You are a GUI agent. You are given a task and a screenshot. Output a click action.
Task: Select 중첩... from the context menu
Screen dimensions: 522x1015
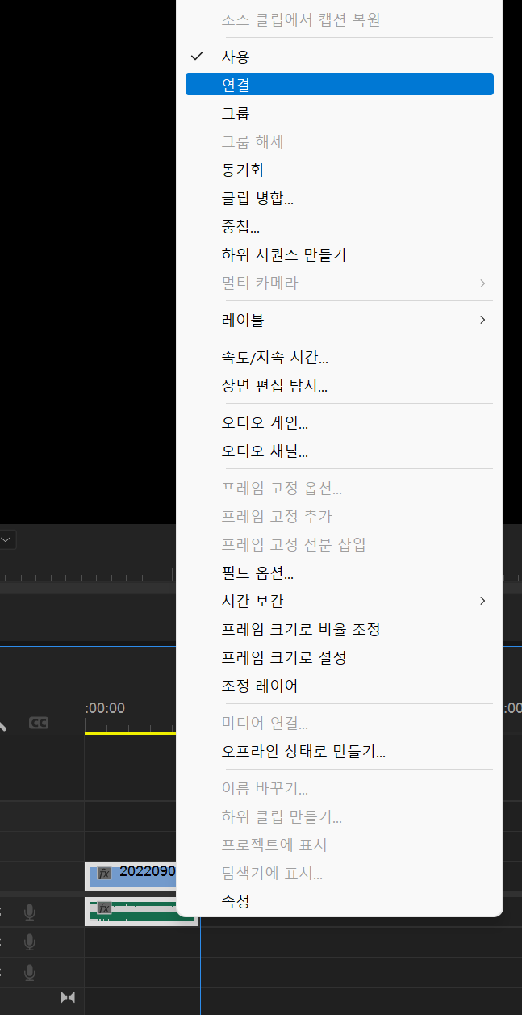click(339, 227)
